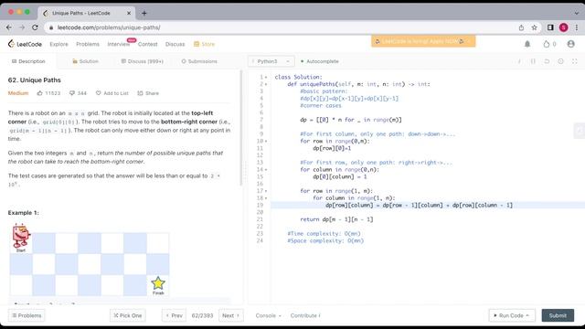Image resolution: width=585 pixels, height=329 pixels.
Task: Click the Share icon for the problem
Action: click(140, 93)
